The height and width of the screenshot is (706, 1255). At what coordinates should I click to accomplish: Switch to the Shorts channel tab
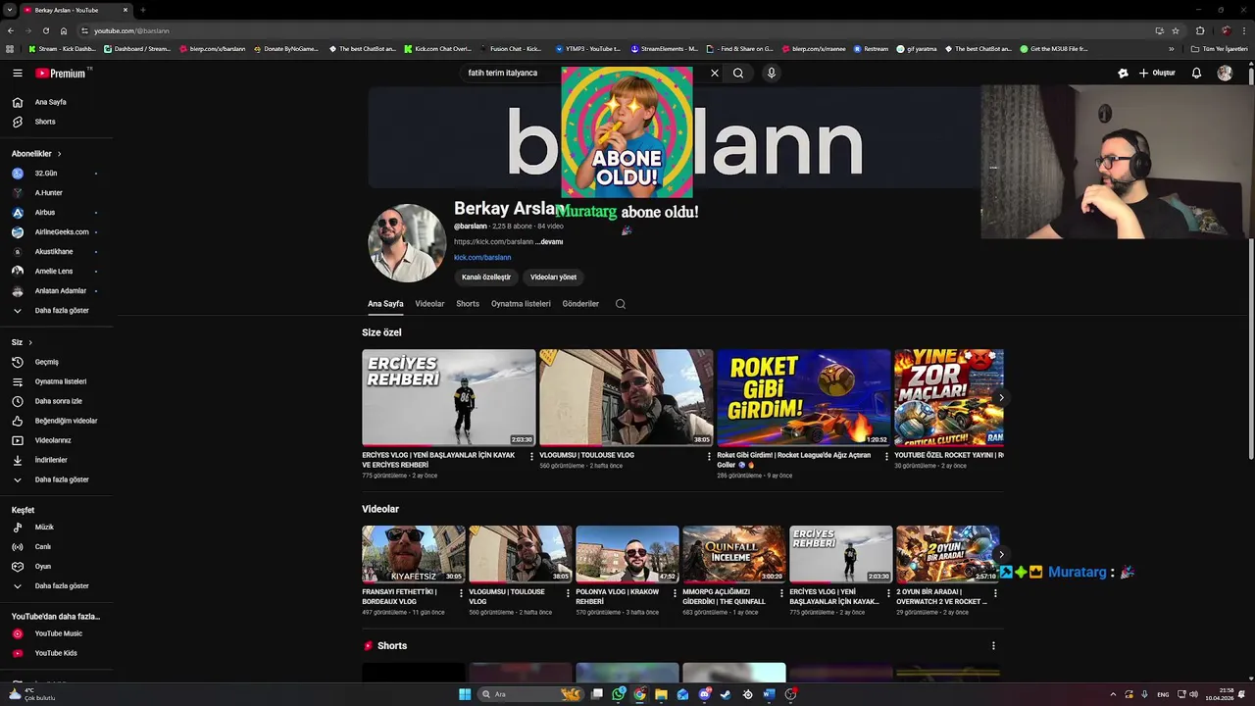tap(468, 304)
